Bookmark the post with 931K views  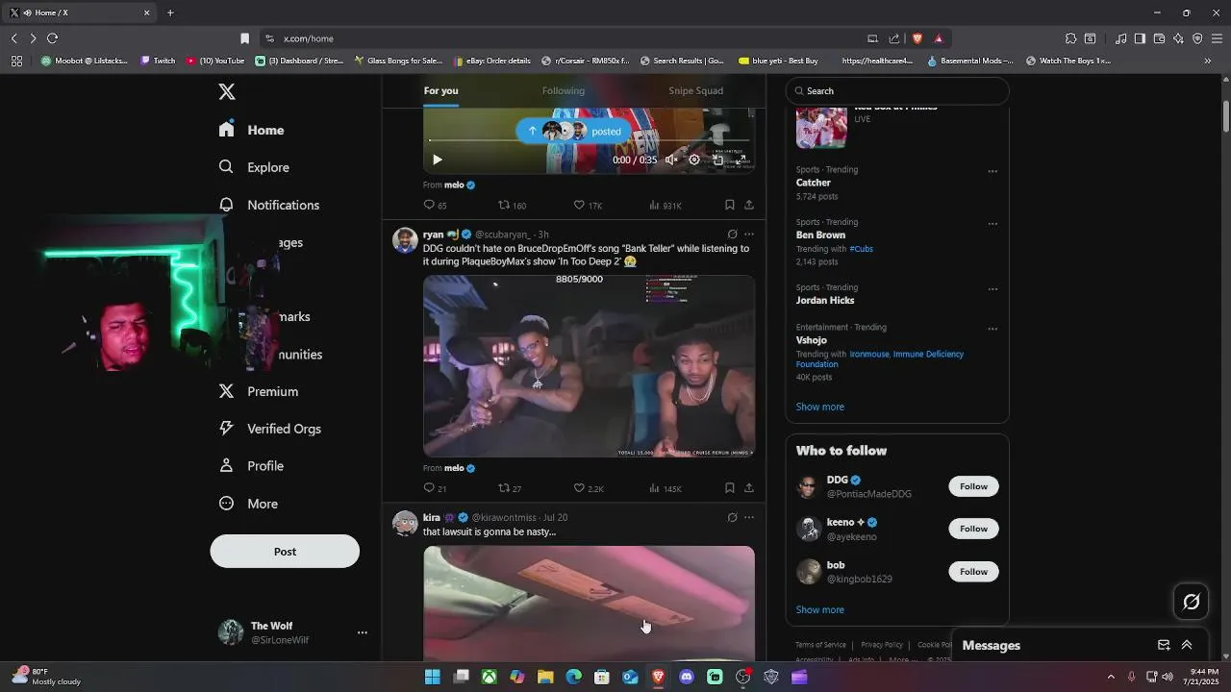tap(729, 205)
